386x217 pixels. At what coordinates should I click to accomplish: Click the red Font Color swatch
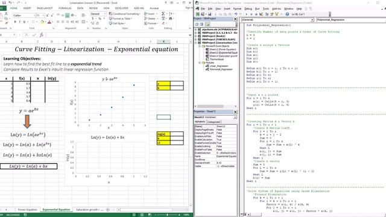click(49, 22)
